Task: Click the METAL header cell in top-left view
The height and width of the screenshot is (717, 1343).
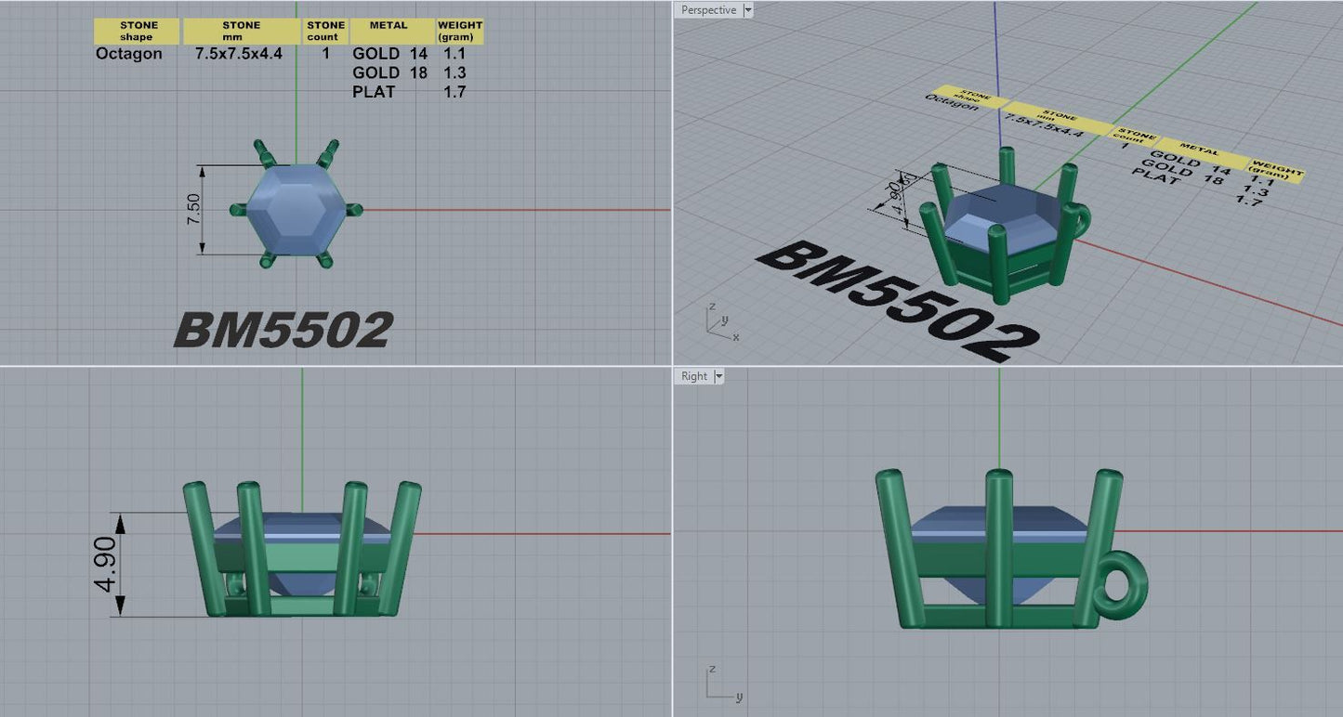Action: (x=388, y=32)
